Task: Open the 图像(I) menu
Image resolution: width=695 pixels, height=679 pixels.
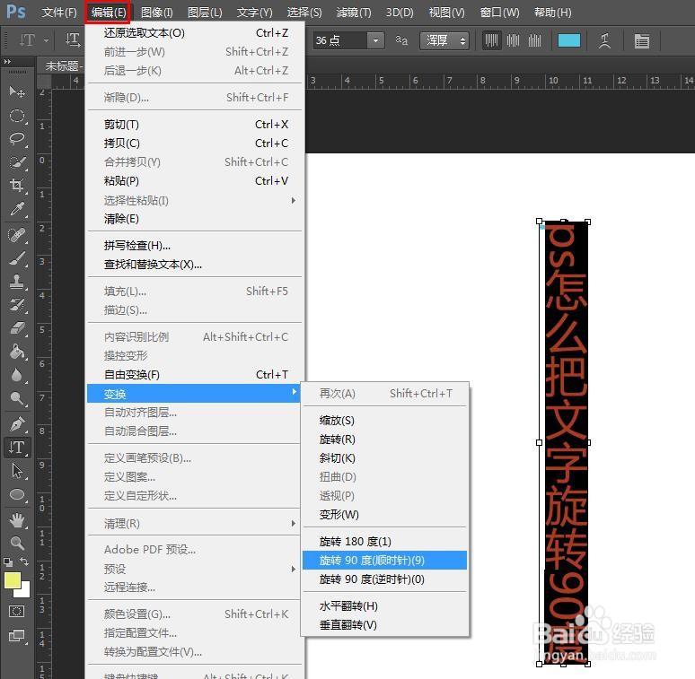Action: [156, 13]
